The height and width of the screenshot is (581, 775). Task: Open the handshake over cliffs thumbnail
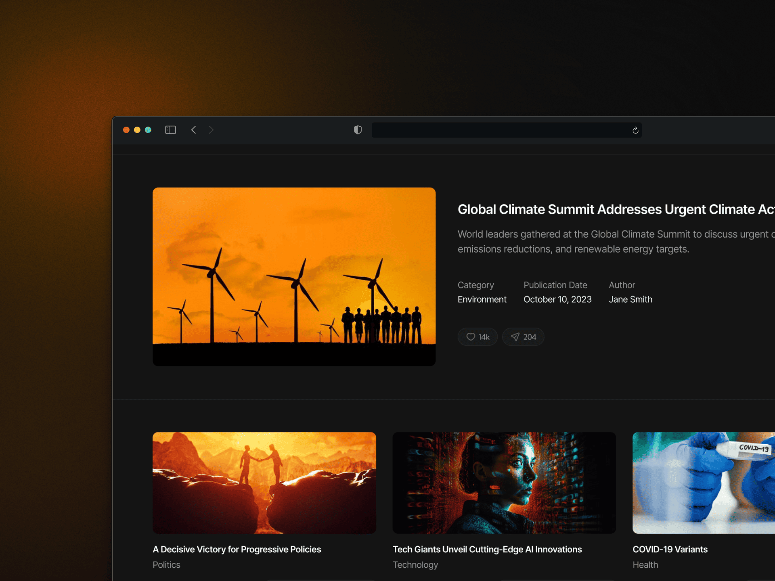(x=264, y=483)
